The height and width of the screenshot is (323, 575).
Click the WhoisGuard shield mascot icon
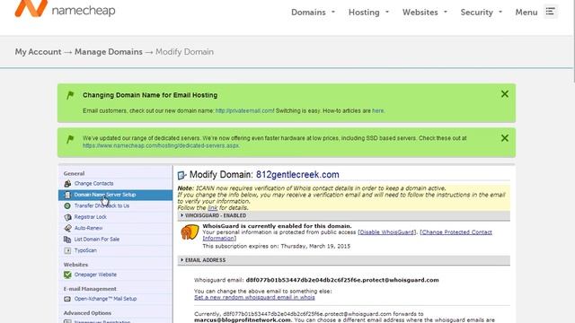point(190,231)
